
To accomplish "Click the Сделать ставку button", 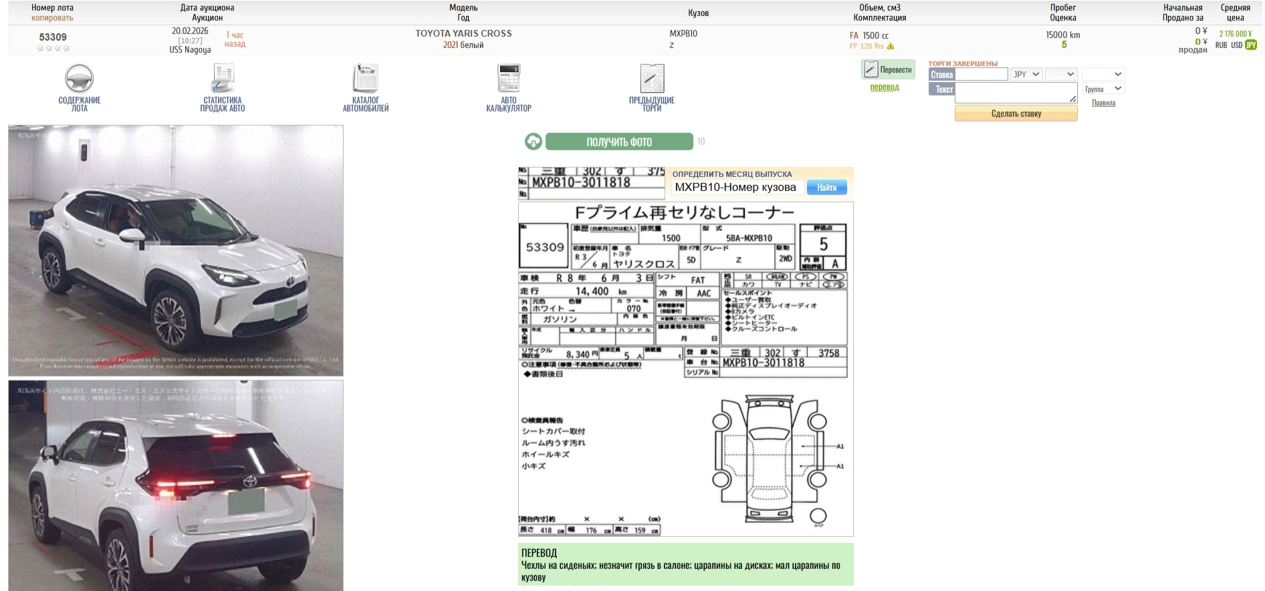I will click(1016, 114).
